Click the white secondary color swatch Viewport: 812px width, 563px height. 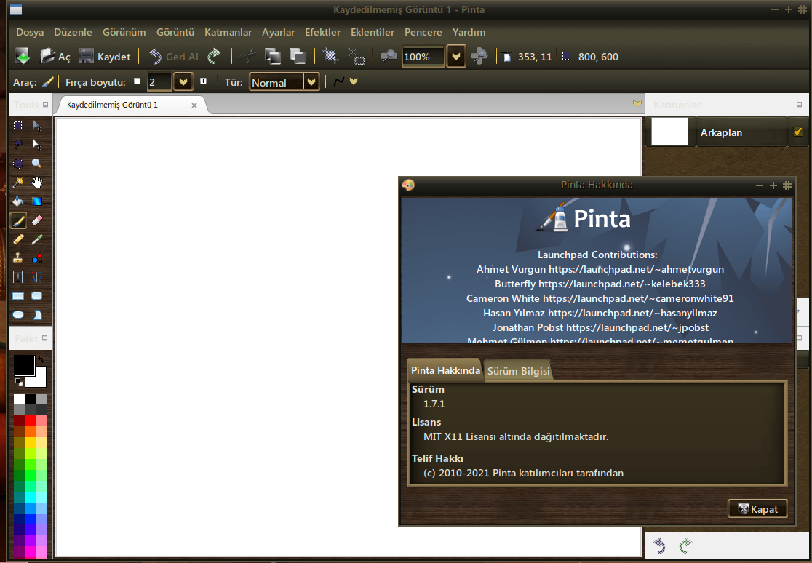click(38, 379)
